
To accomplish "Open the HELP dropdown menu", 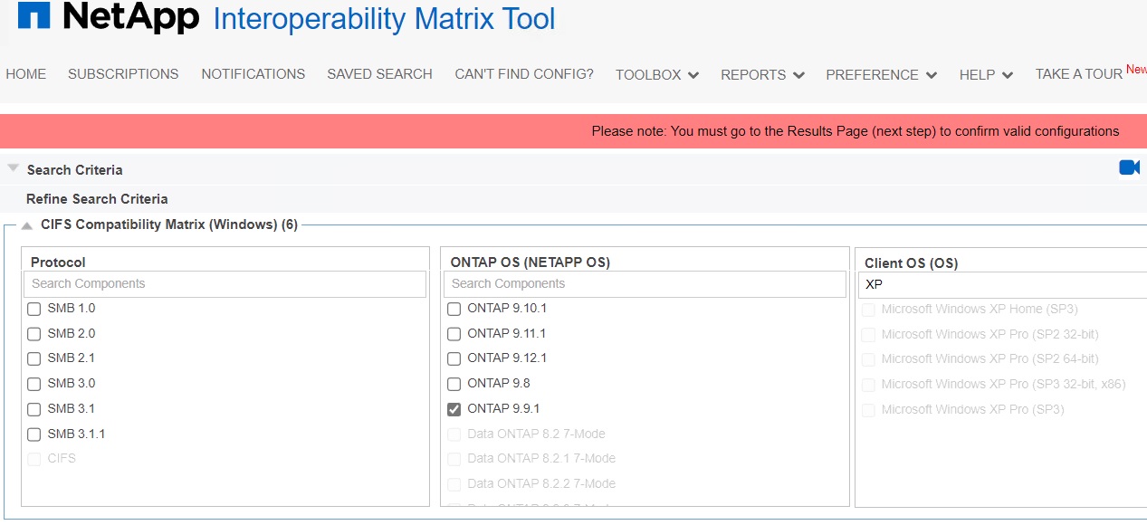I will pyautogui.click(x=985, y=74).
